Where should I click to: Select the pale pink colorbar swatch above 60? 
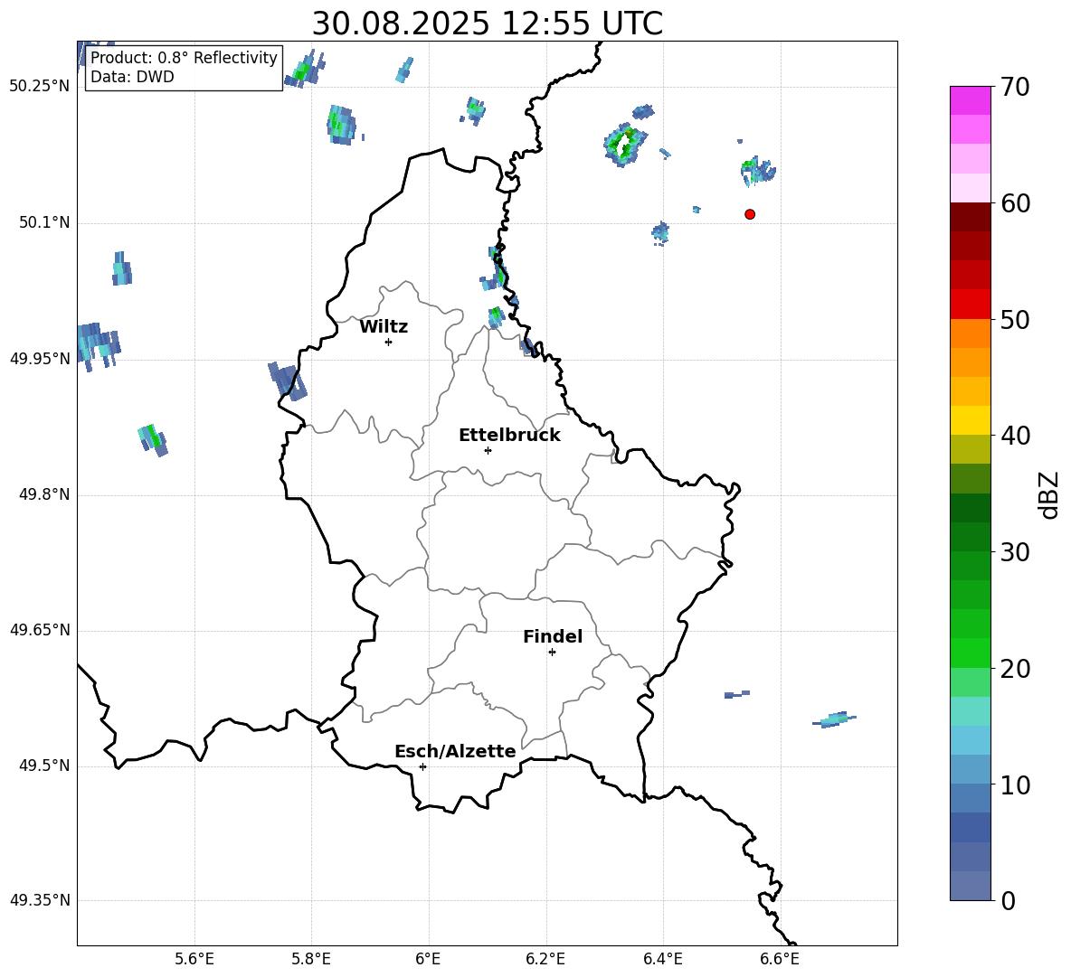pos(970,187)
